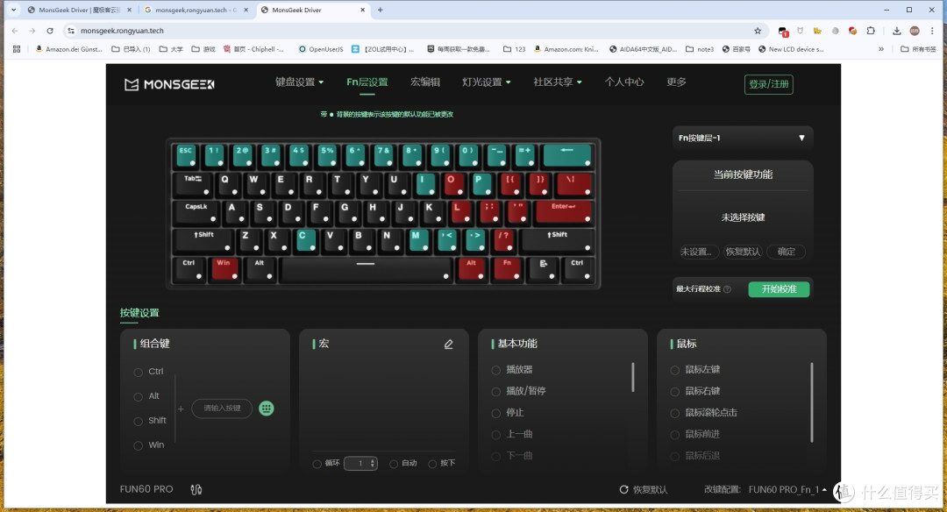Click the 未设置 button
Image resolution: width=947 pixels, height=512 pixels.
pyautogui.click(x=700, y=252)
